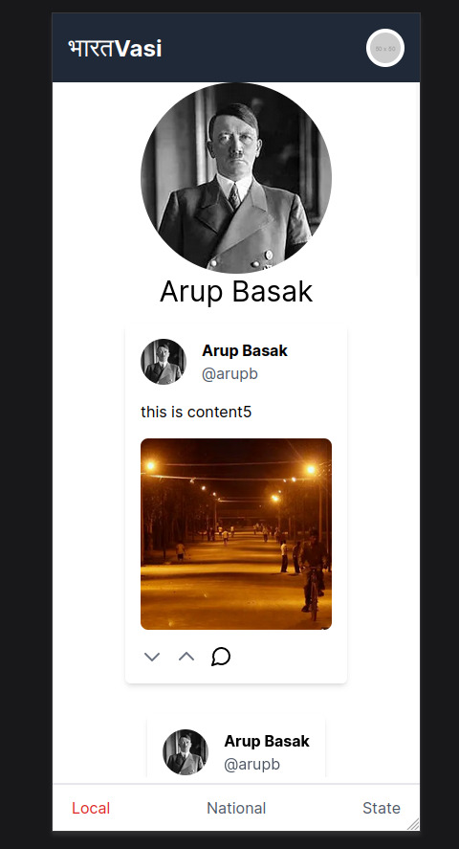Click the 'this is content5' post text
The image size is (459, 849).
click(196, 412)
